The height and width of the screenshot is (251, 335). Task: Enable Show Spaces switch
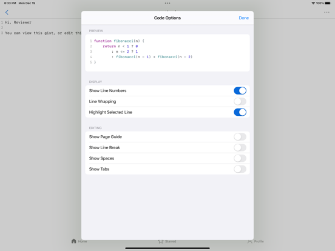click(240, 158)
